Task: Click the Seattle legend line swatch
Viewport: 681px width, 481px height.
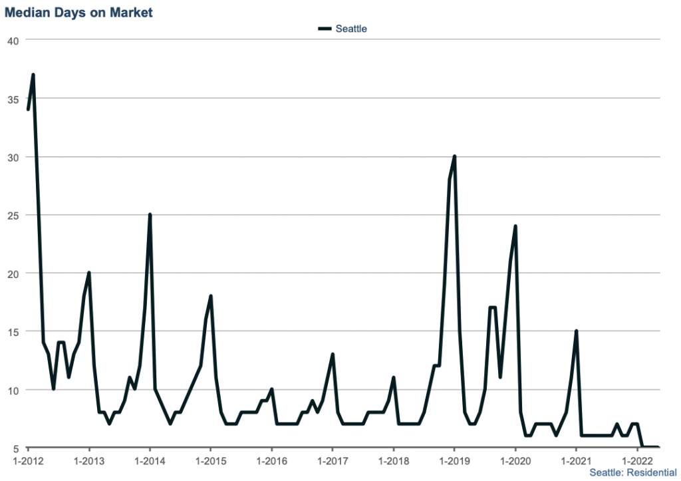Action: (325, 29)
